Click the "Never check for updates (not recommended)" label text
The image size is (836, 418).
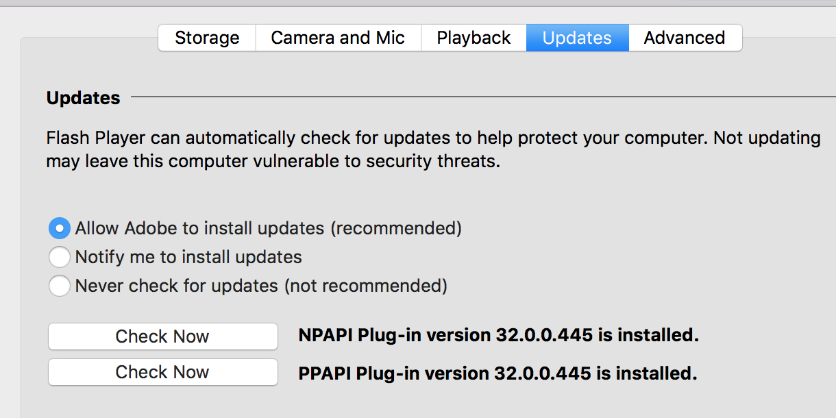(261, 286)
